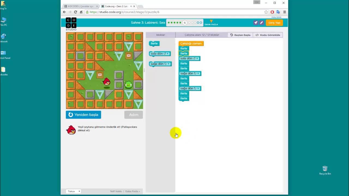
Task: Click the Giriş Yap sign-in button
Action: click(274, 23)
